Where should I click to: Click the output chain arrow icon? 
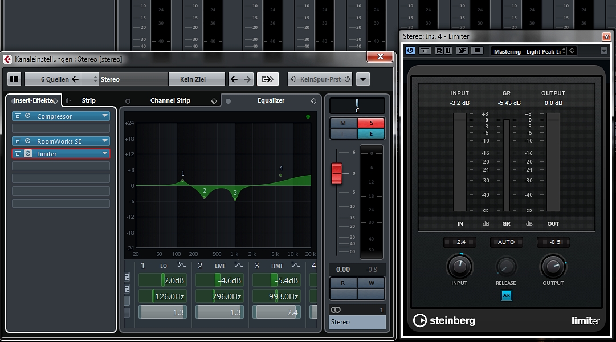(x=267, y=79)
